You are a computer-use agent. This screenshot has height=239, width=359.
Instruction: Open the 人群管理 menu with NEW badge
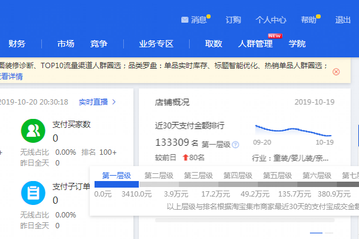tap(255, 44)
